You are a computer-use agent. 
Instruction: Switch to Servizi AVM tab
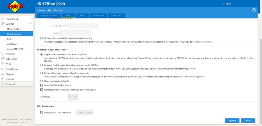(99, 16)
